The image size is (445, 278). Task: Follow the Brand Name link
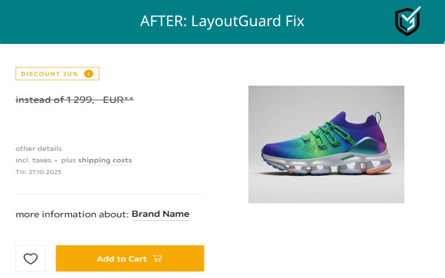pyautogui.click(x=160, y=214)
